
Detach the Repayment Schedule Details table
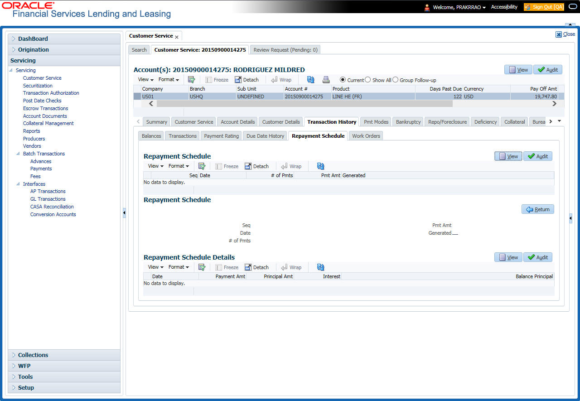point(256,267)
